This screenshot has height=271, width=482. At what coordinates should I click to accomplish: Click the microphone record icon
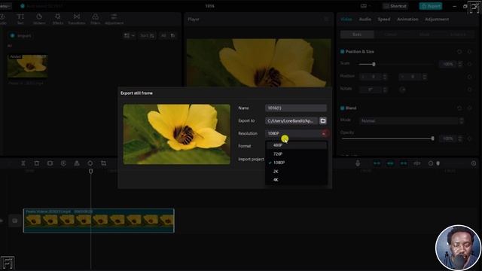[x=358, y=163]
